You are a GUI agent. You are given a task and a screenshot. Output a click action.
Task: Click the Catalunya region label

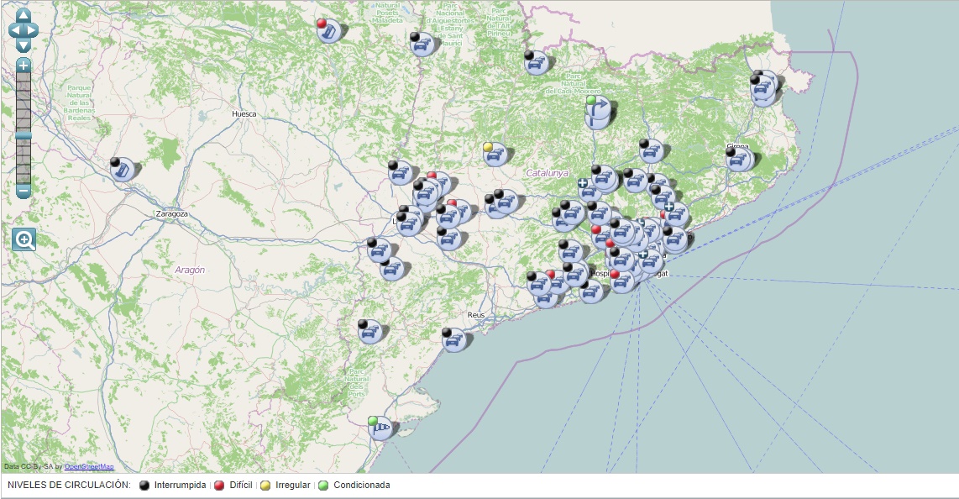[x=548, y=173]
